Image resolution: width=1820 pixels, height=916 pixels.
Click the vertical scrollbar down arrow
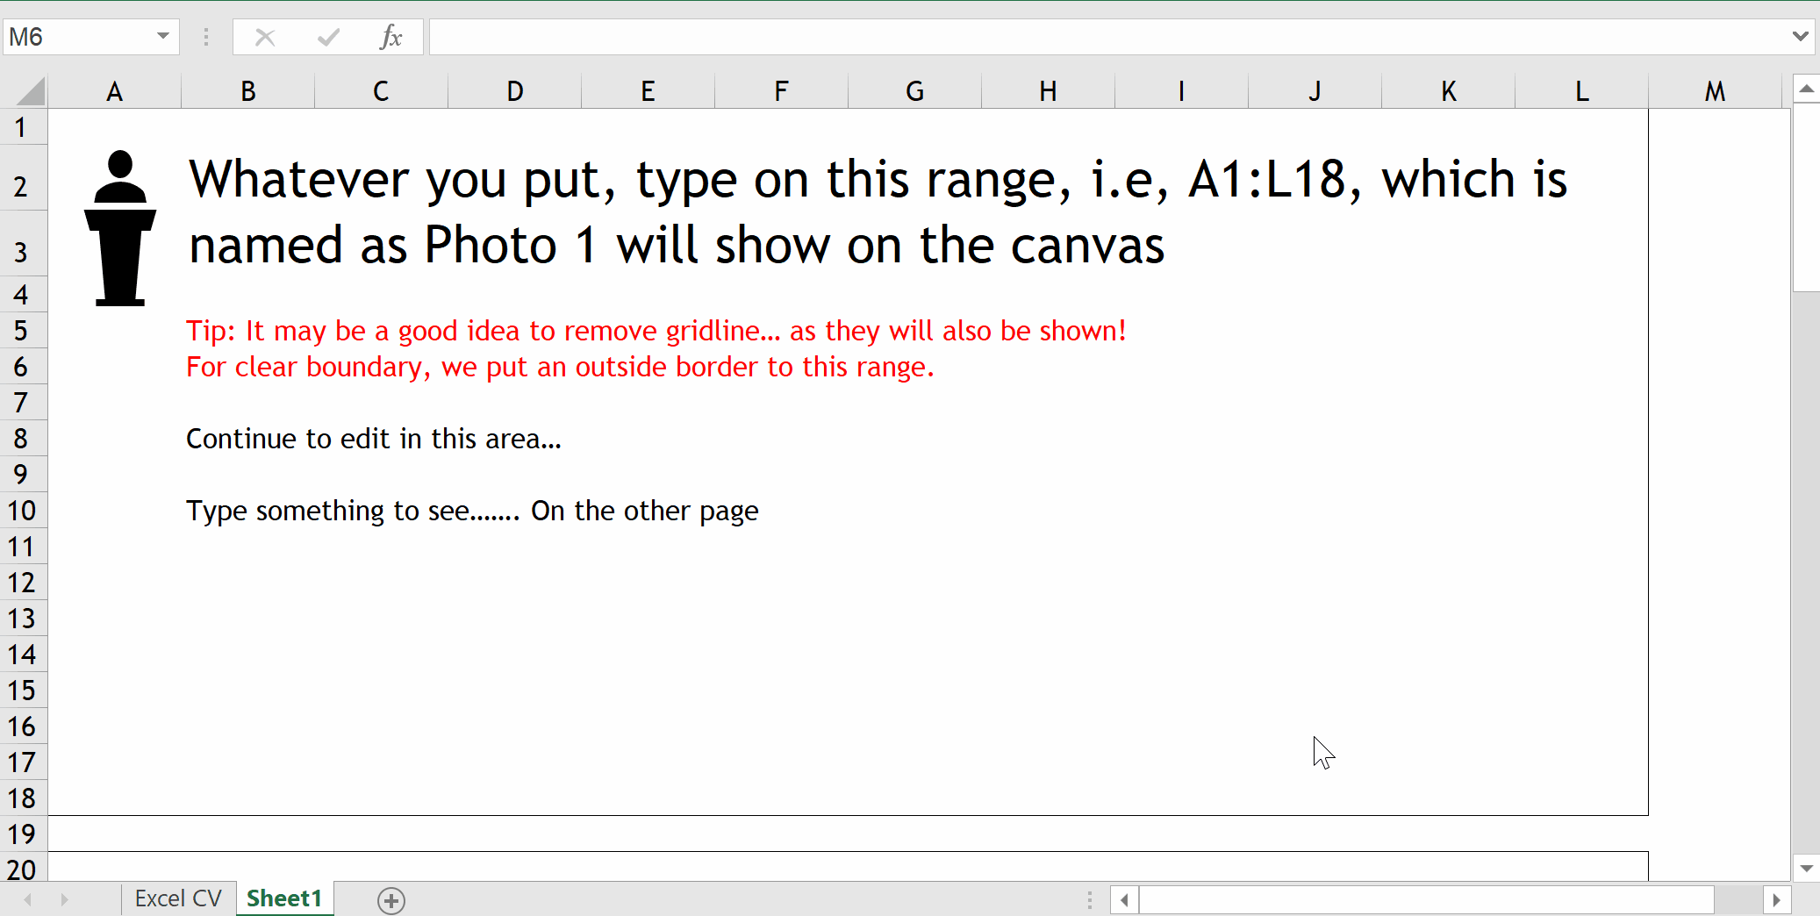tap(1806, 869)
